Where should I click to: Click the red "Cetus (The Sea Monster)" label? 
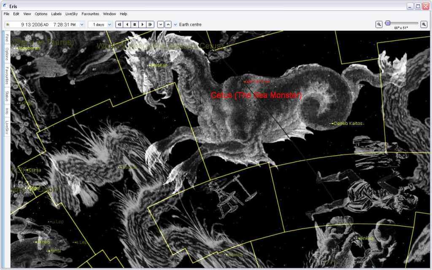coord(256,95)
